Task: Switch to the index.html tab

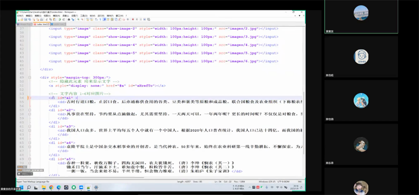Action: coord(42,24)
